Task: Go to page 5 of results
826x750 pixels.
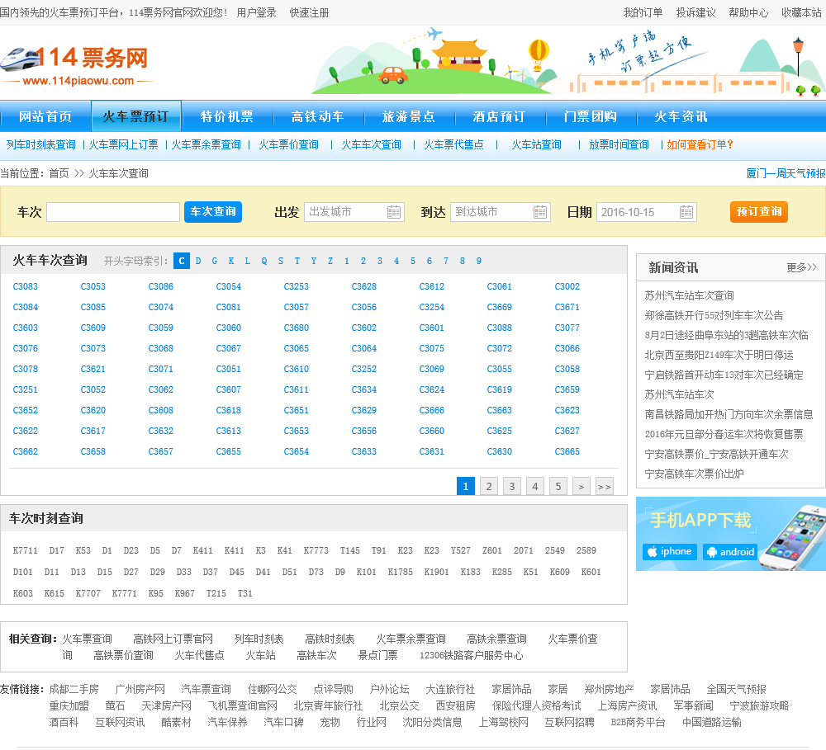Action: tap(558, 486)
